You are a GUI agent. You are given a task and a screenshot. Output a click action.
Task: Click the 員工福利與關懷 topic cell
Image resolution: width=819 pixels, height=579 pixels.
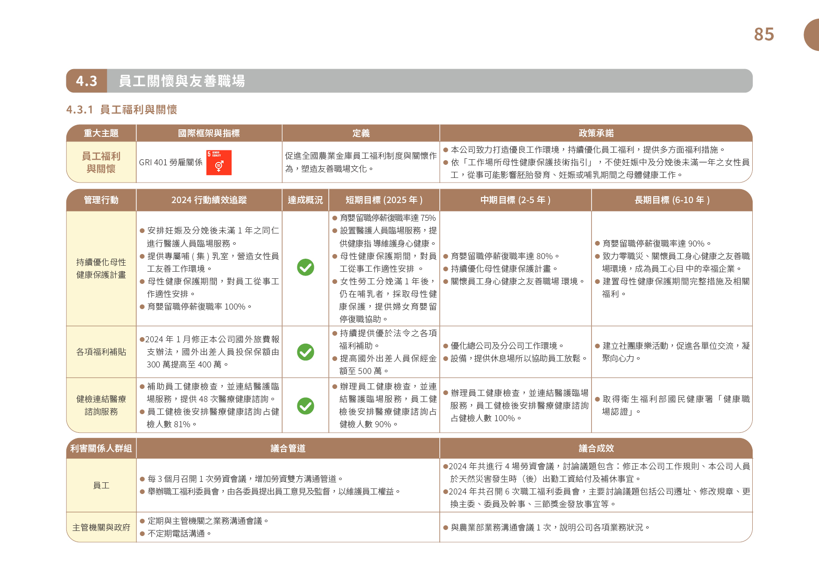click(101, 162)
